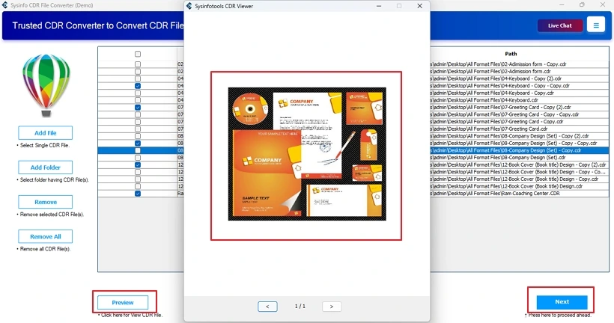Select highlighted path 08-Company Design (Set) - Copy.cdr
This screenshot has height=323, width=614.
point(519,150)
